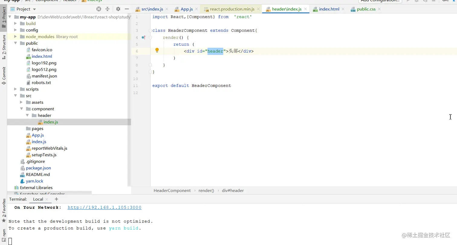The height and width of the screenshot is (245, 457).
Task: Click render() in the breadcrumb bar
Action: point(206,191)
